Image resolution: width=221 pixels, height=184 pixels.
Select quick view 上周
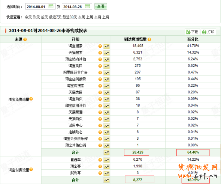[x=90, y=17]
